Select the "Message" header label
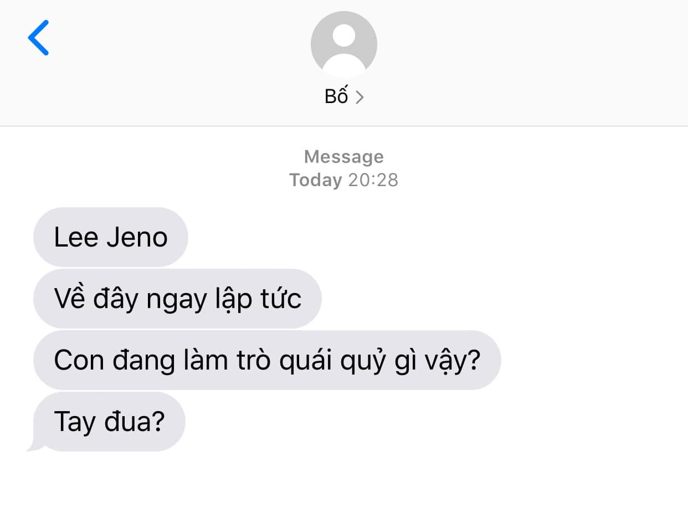The image size is (688, 528). [344, 157]
